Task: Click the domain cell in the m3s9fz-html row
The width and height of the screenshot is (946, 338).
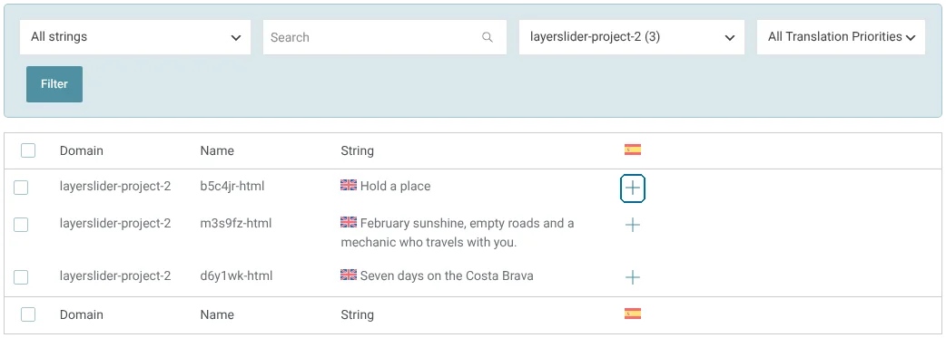Action: (x=115, y=224)
